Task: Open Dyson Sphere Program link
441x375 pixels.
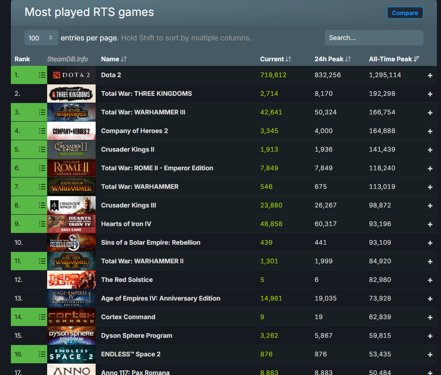Action: (137, 336)
